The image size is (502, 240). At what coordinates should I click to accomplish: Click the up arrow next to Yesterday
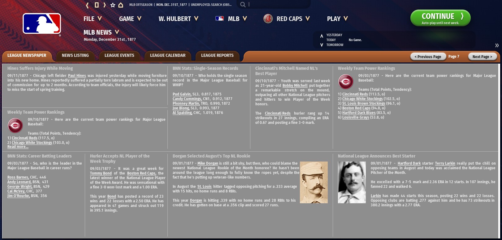click(x=322, y=36)
